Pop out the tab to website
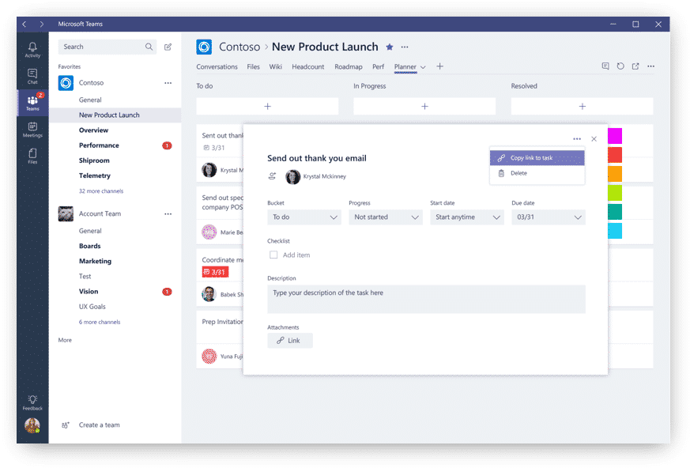 (x=635, y=66)
